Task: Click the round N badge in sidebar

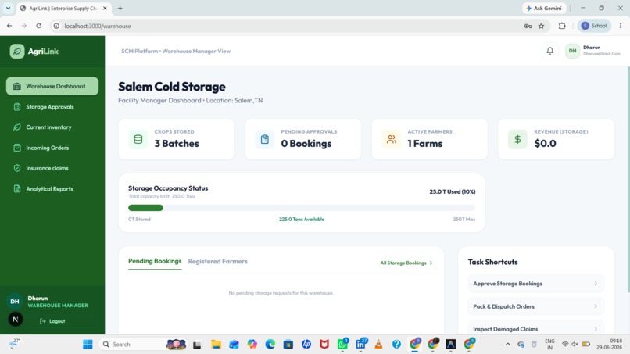Action: click(16, 320)
